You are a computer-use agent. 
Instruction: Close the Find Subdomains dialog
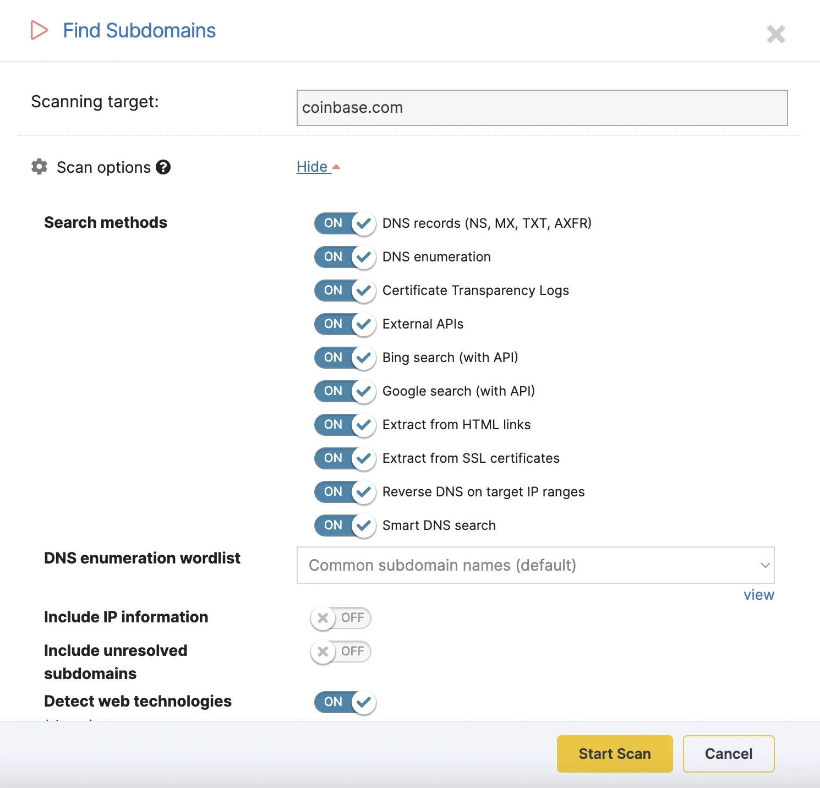[776, 34]
